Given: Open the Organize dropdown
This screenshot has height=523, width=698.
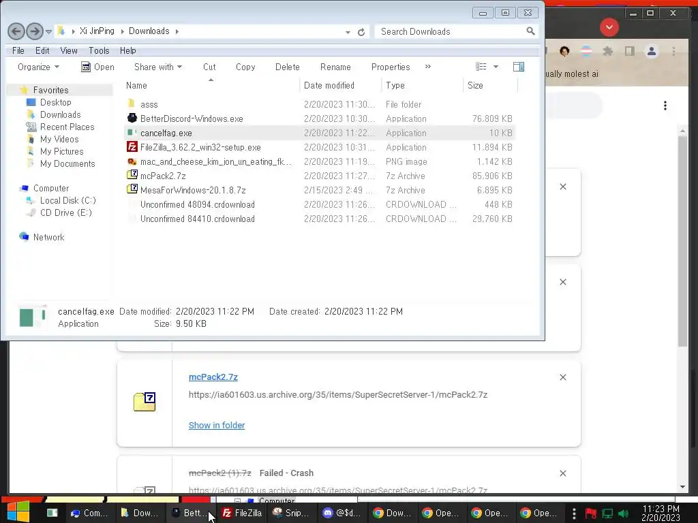Looking at the screenshot, I should pos(38,67).
